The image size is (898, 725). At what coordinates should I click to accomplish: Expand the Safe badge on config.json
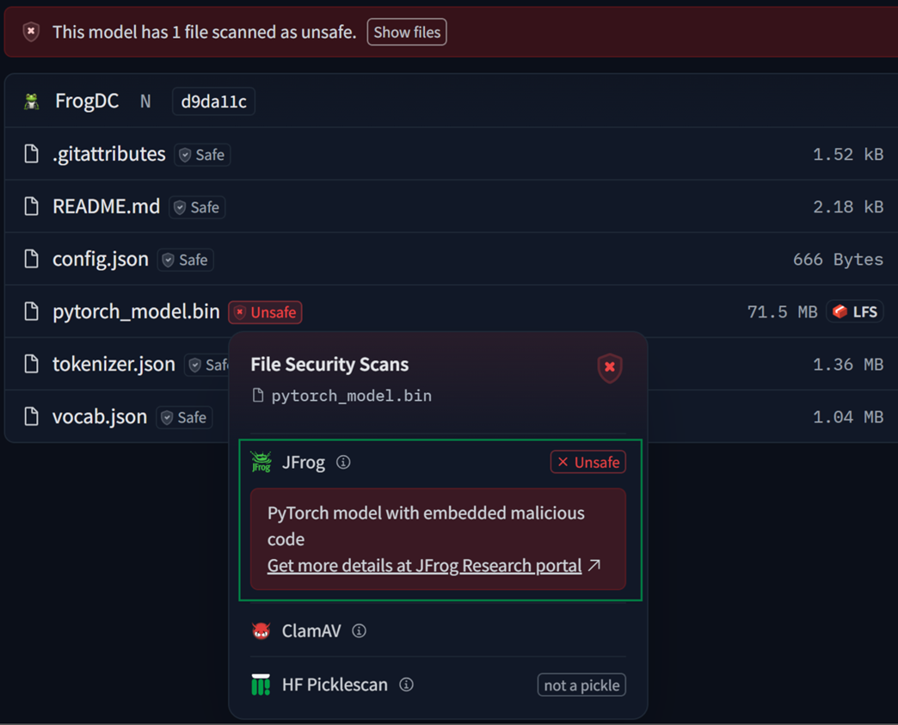[x=184, y=259]
